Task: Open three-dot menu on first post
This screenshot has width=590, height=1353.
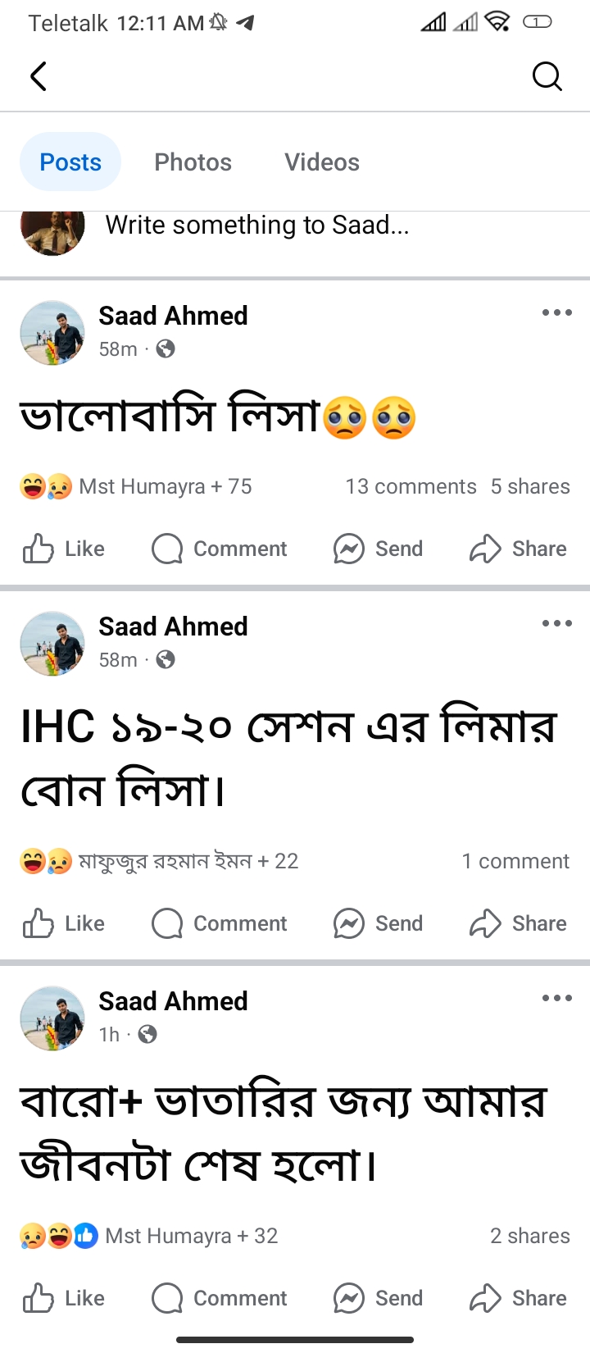Action: click(x=556, y=312)
